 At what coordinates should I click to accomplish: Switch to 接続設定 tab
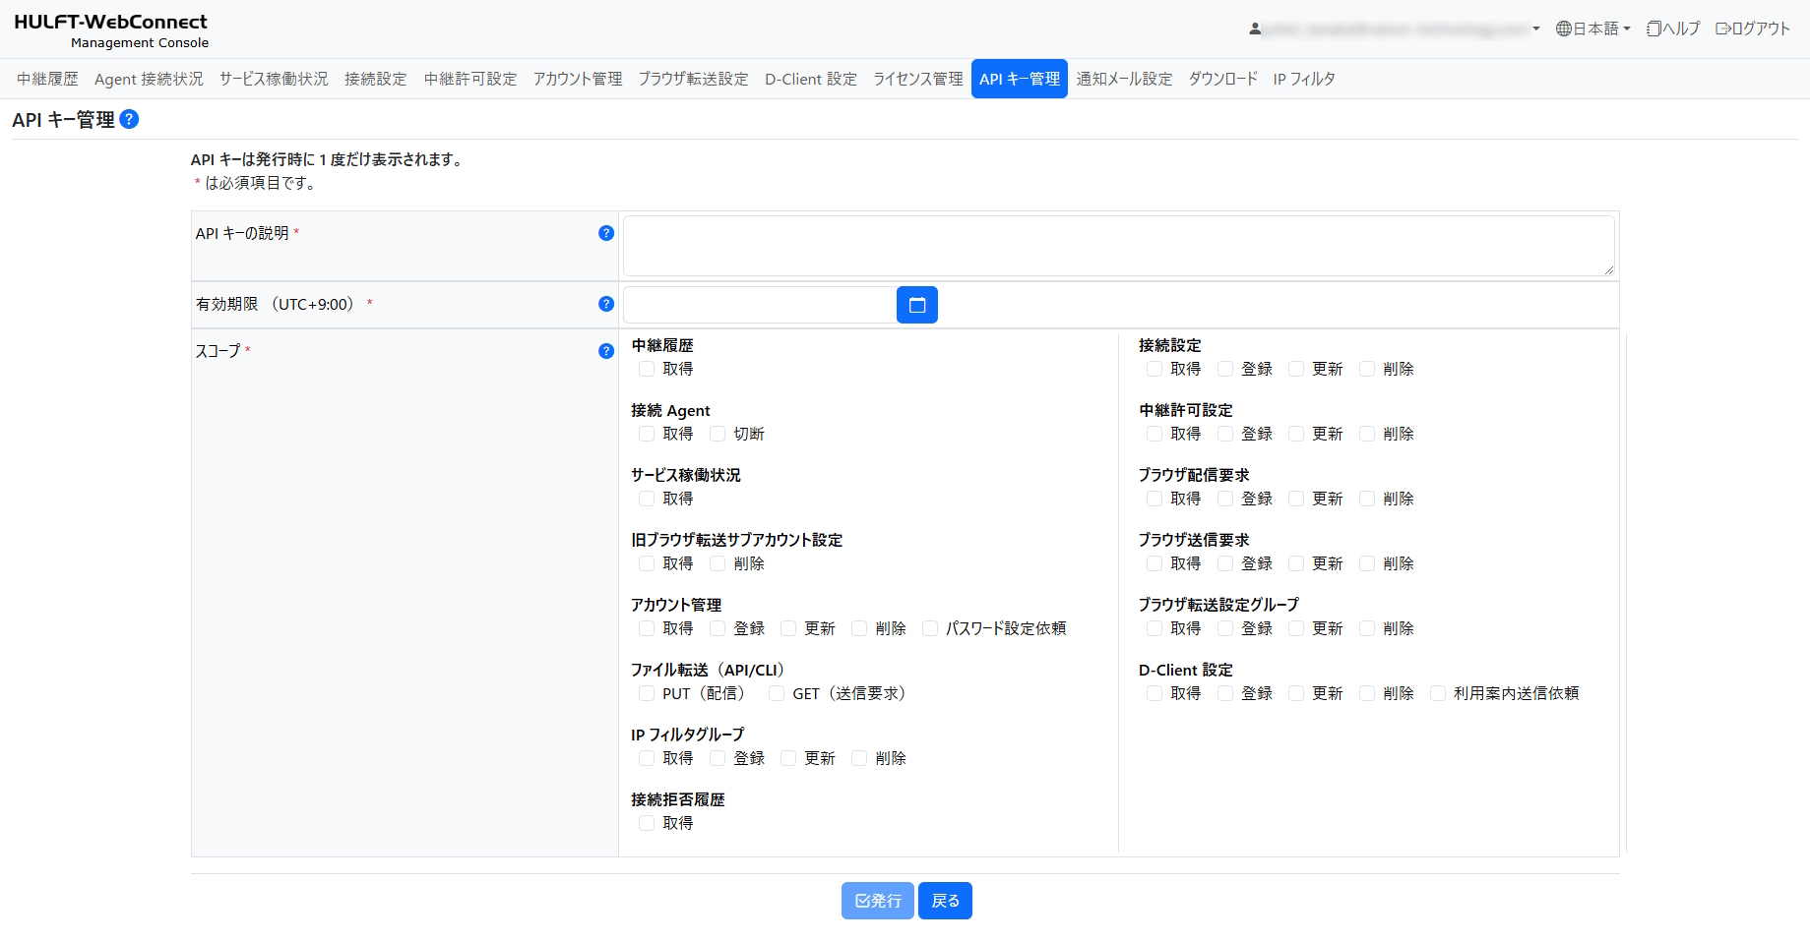click(376, 79)
